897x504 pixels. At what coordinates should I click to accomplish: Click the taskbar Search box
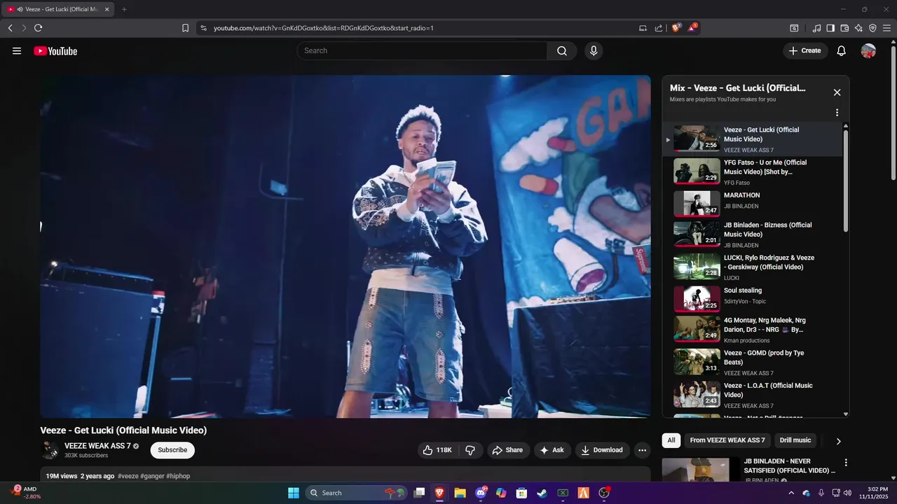tap(357, 493)
